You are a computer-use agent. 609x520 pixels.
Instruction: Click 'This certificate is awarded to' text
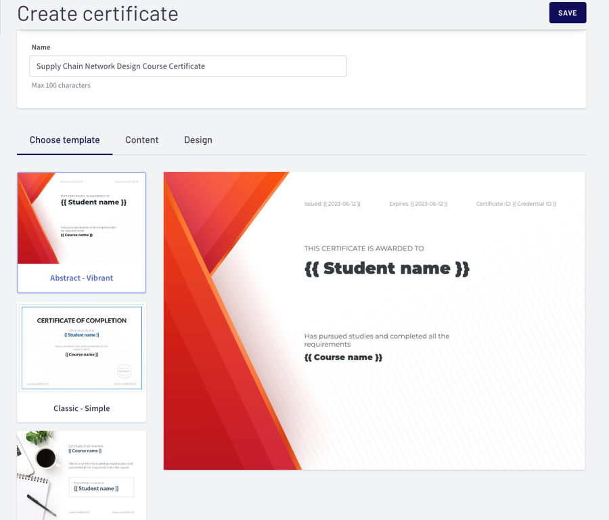click(x=364, y=248)
